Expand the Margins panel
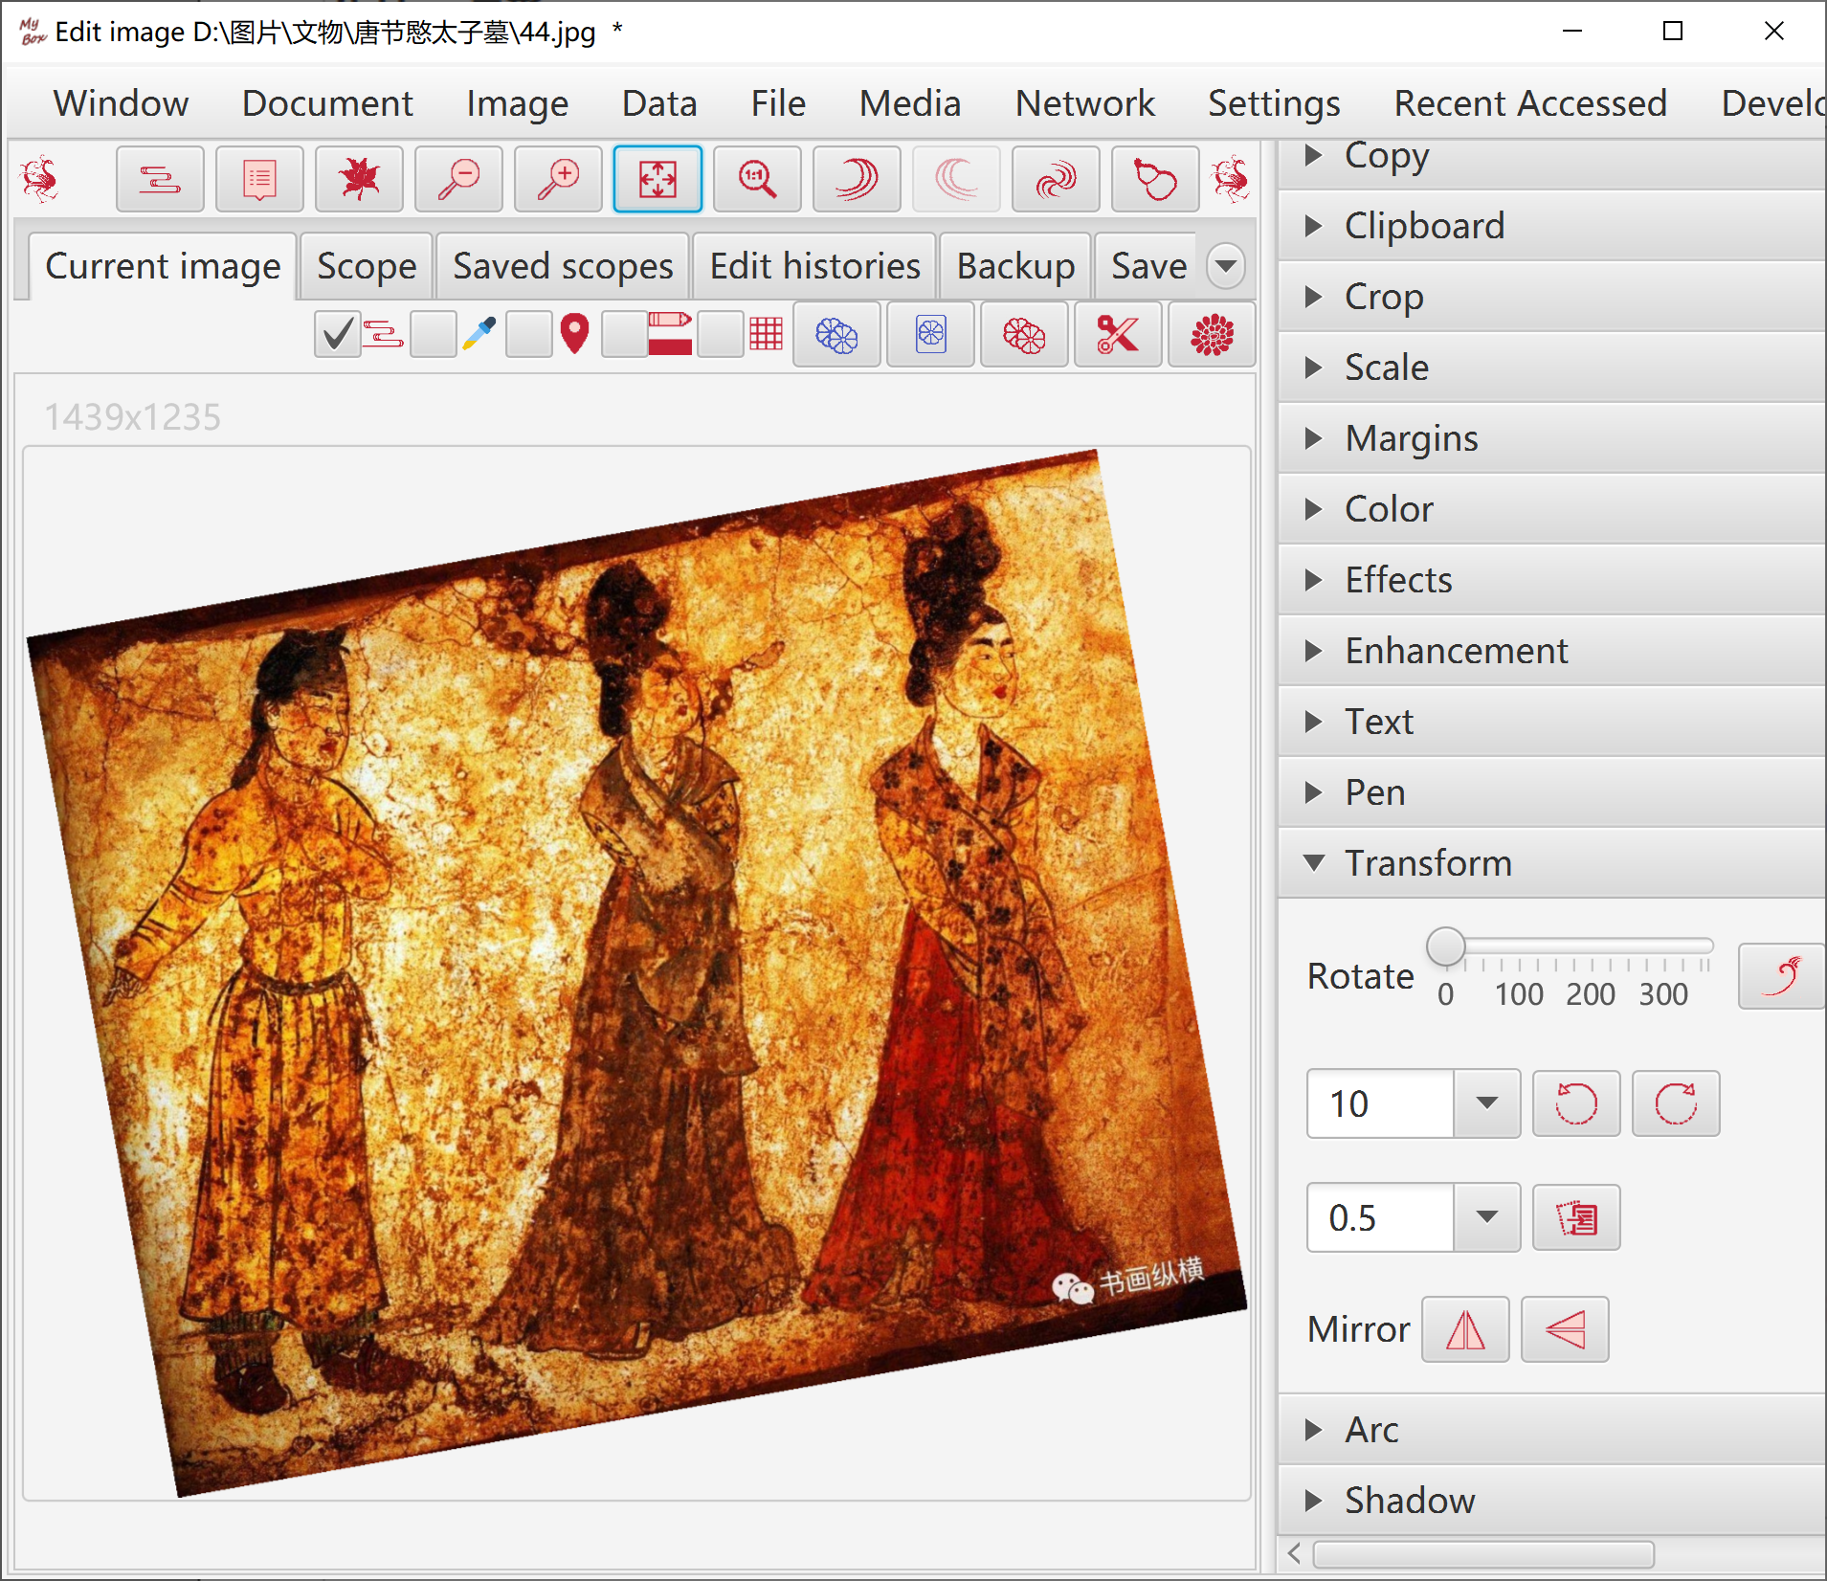This screenshot has height=1581, width=1827. 1551,438
